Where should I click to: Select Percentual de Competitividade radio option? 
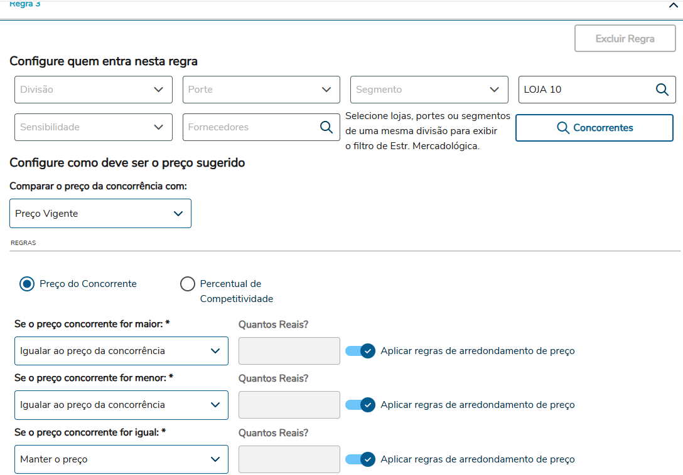pyautogui.click(x=188, y=284)
